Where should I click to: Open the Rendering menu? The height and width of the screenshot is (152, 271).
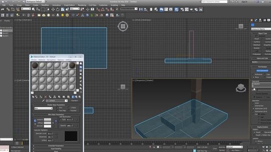coord(82,5)
